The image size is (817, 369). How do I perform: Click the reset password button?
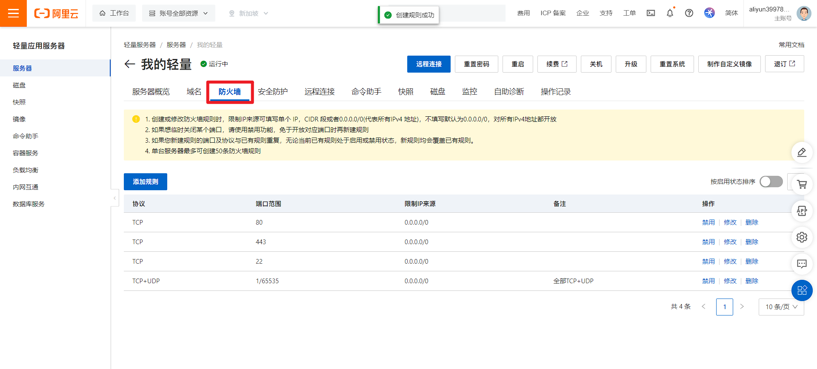pos(477,64)
